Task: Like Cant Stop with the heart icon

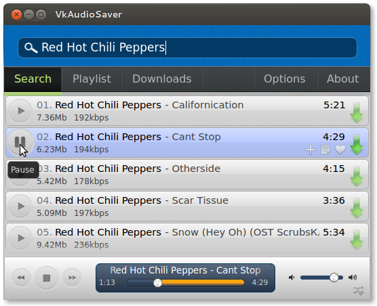Action: click(x=340, y=150)
